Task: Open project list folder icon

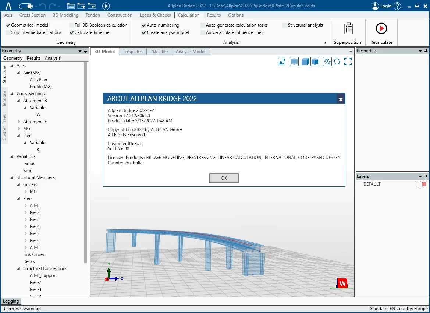Action: (71, 6)
